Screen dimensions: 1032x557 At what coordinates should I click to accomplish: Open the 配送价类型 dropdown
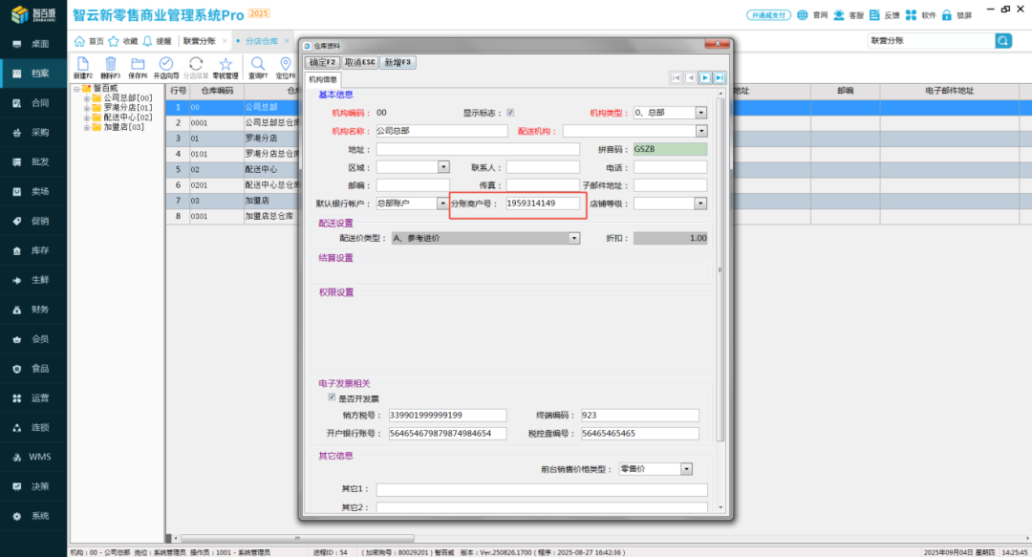(573, 238)
